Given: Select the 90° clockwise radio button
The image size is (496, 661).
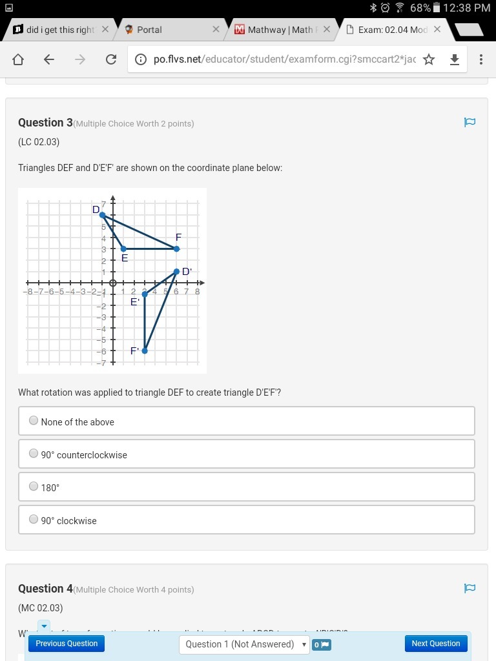Looking at the screenshot, I should point(34,520).
